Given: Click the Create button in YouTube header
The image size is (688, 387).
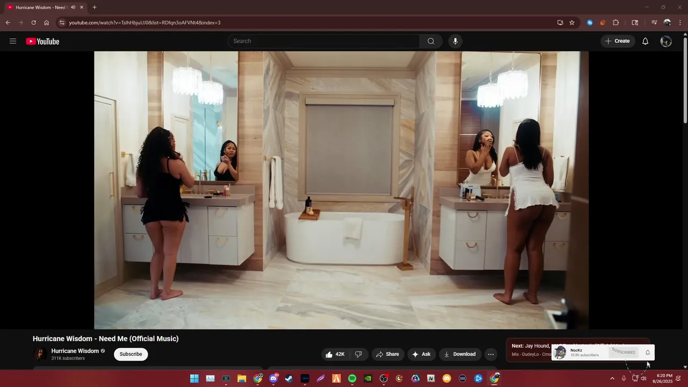Looking at the screenshot, I should click(x=618, y=41).
